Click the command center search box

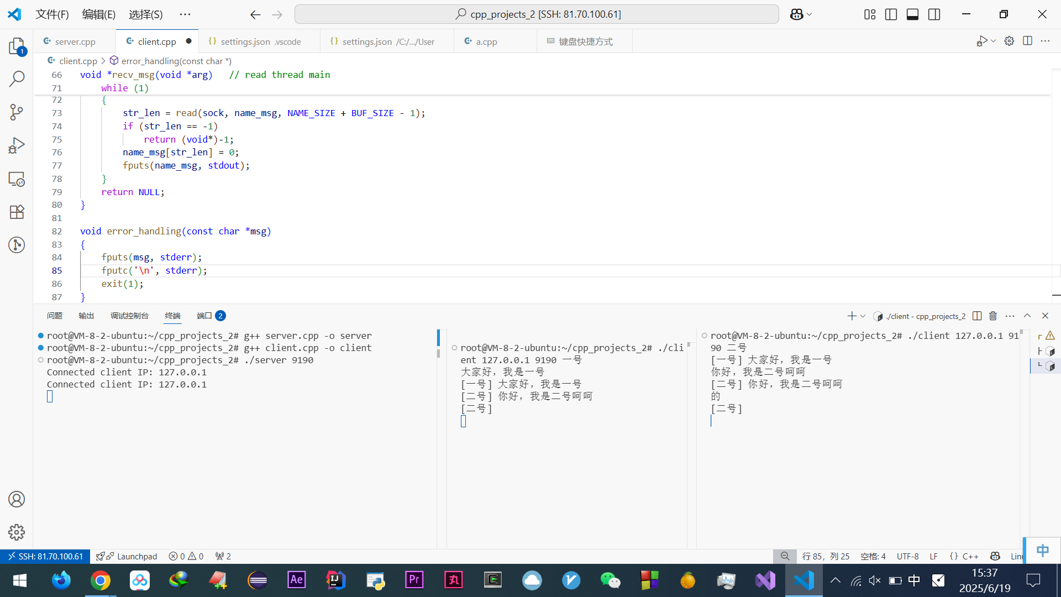coord(537,14)
